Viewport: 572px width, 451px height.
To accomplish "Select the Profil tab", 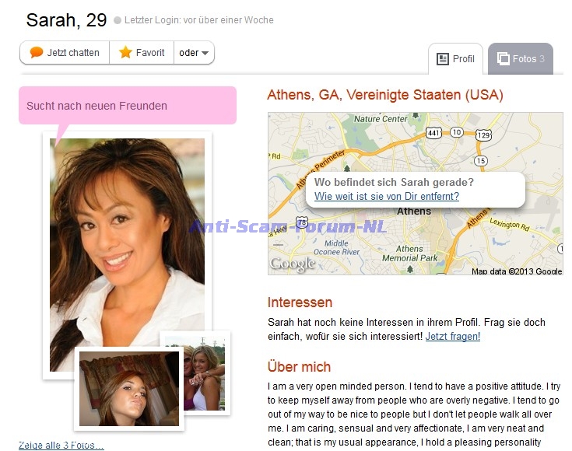I will (455, 58).
